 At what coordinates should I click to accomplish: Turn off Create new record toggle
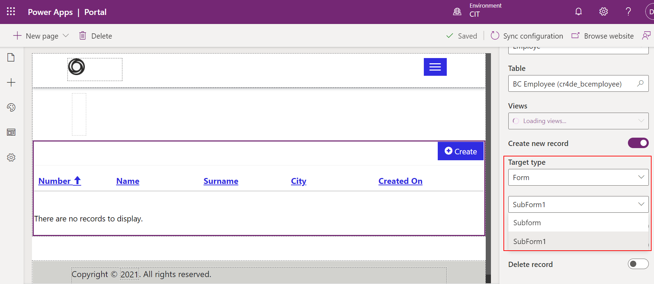[638, 143]
